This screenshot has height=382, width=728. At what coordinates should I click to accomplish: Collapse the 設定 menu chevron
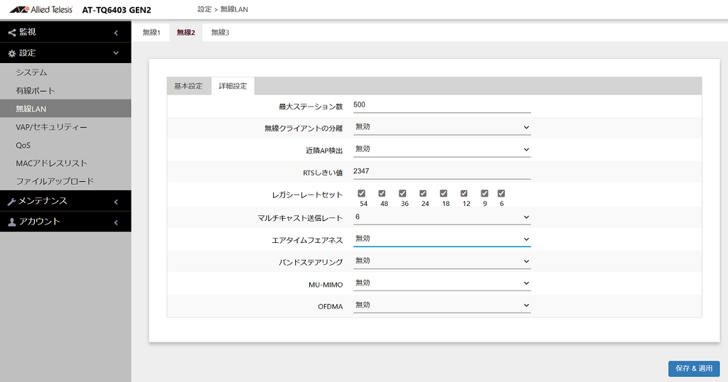coord(116,53)
